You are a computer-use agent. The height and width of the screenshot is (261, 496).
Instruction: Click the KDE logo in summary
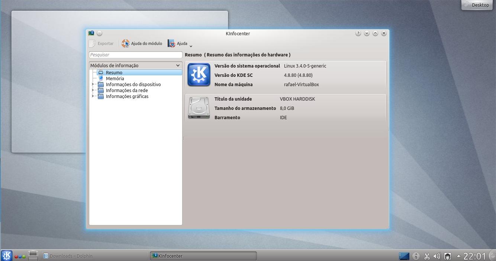point(199,75)
